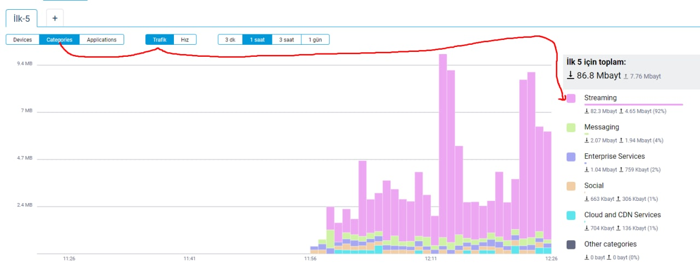Click the Messaging green color swatch
700x274 pixels.
(x=571, y=128)
